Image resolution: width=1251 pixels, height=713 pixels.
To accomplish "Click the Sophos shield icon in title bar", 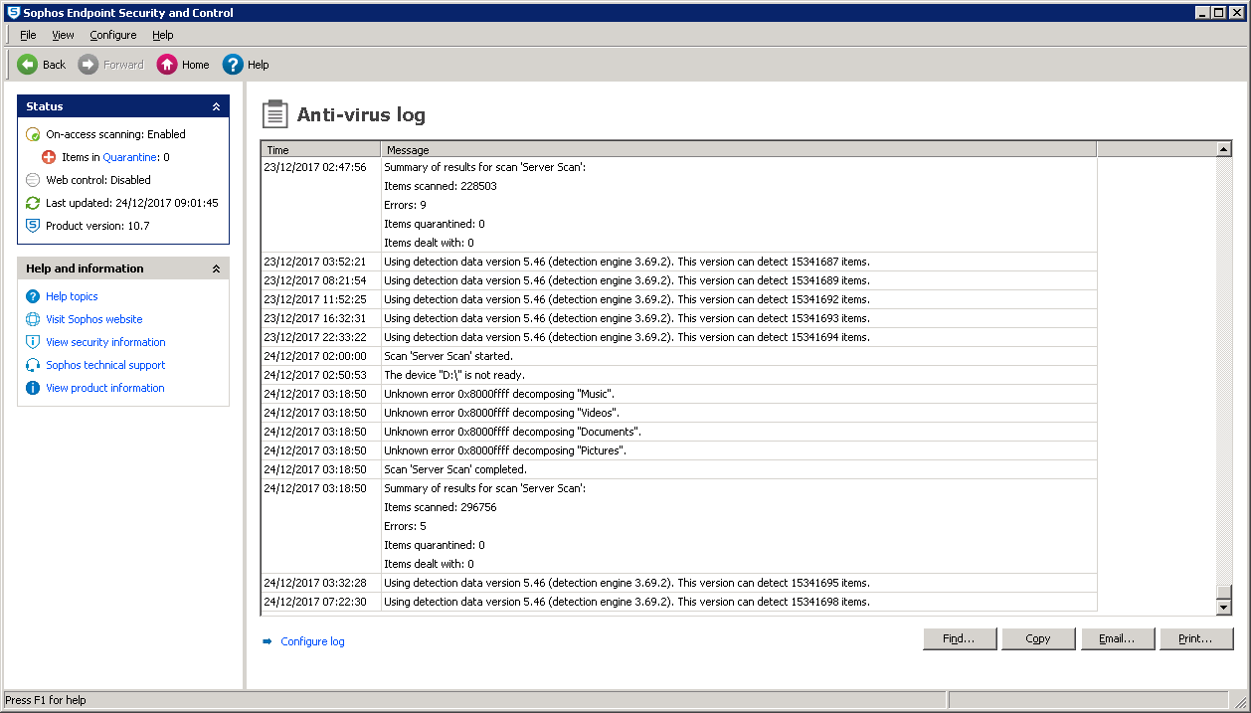I will (x=12, y=13).
